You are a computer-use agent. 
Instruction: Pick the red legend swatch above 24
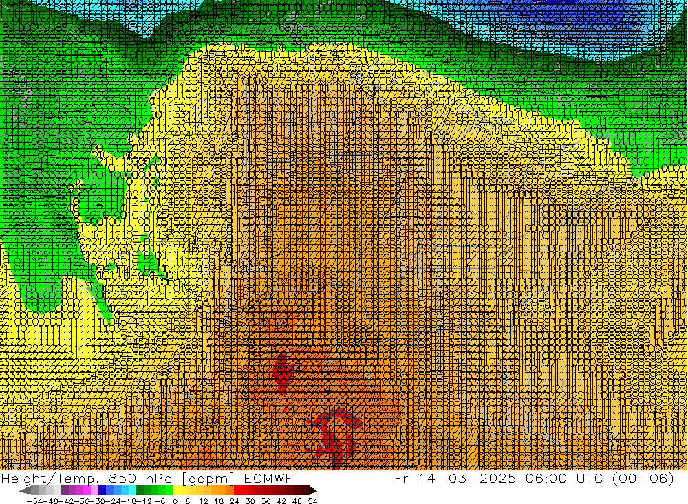pos(237,490)
